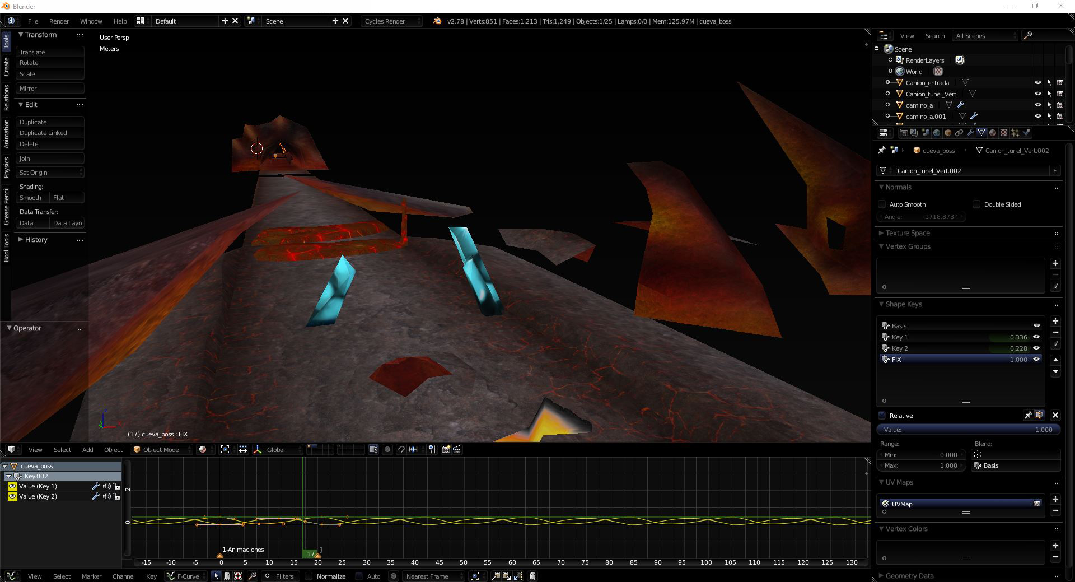Open the Physics properties tab icon
The height and width of the screenshot is (582, 1075).
1026,133
